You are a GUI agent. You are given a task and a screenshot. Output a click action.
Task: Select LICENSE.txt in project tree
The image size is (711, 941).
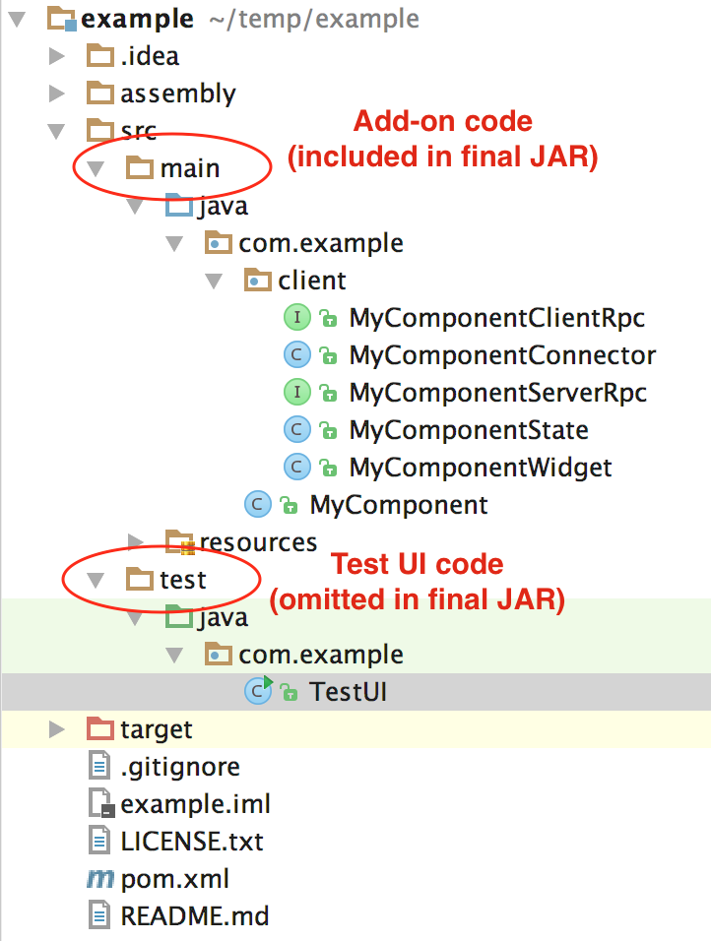coord(192,842)
